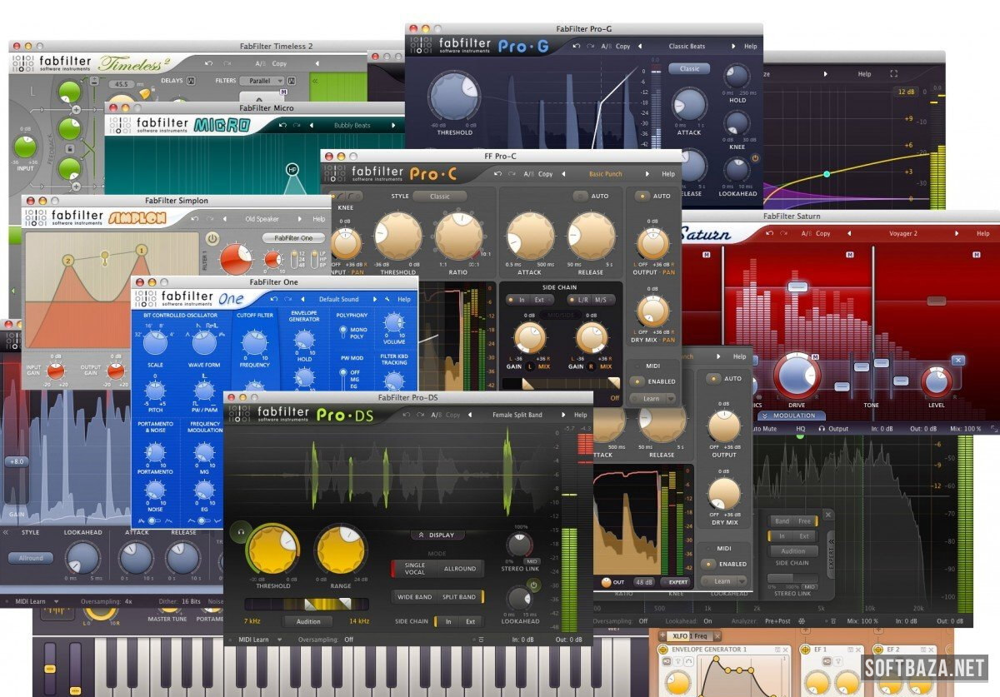1000x697 pixels.
Task: Click the Simplon filter 1 power icon
Action: pos(212,238)
